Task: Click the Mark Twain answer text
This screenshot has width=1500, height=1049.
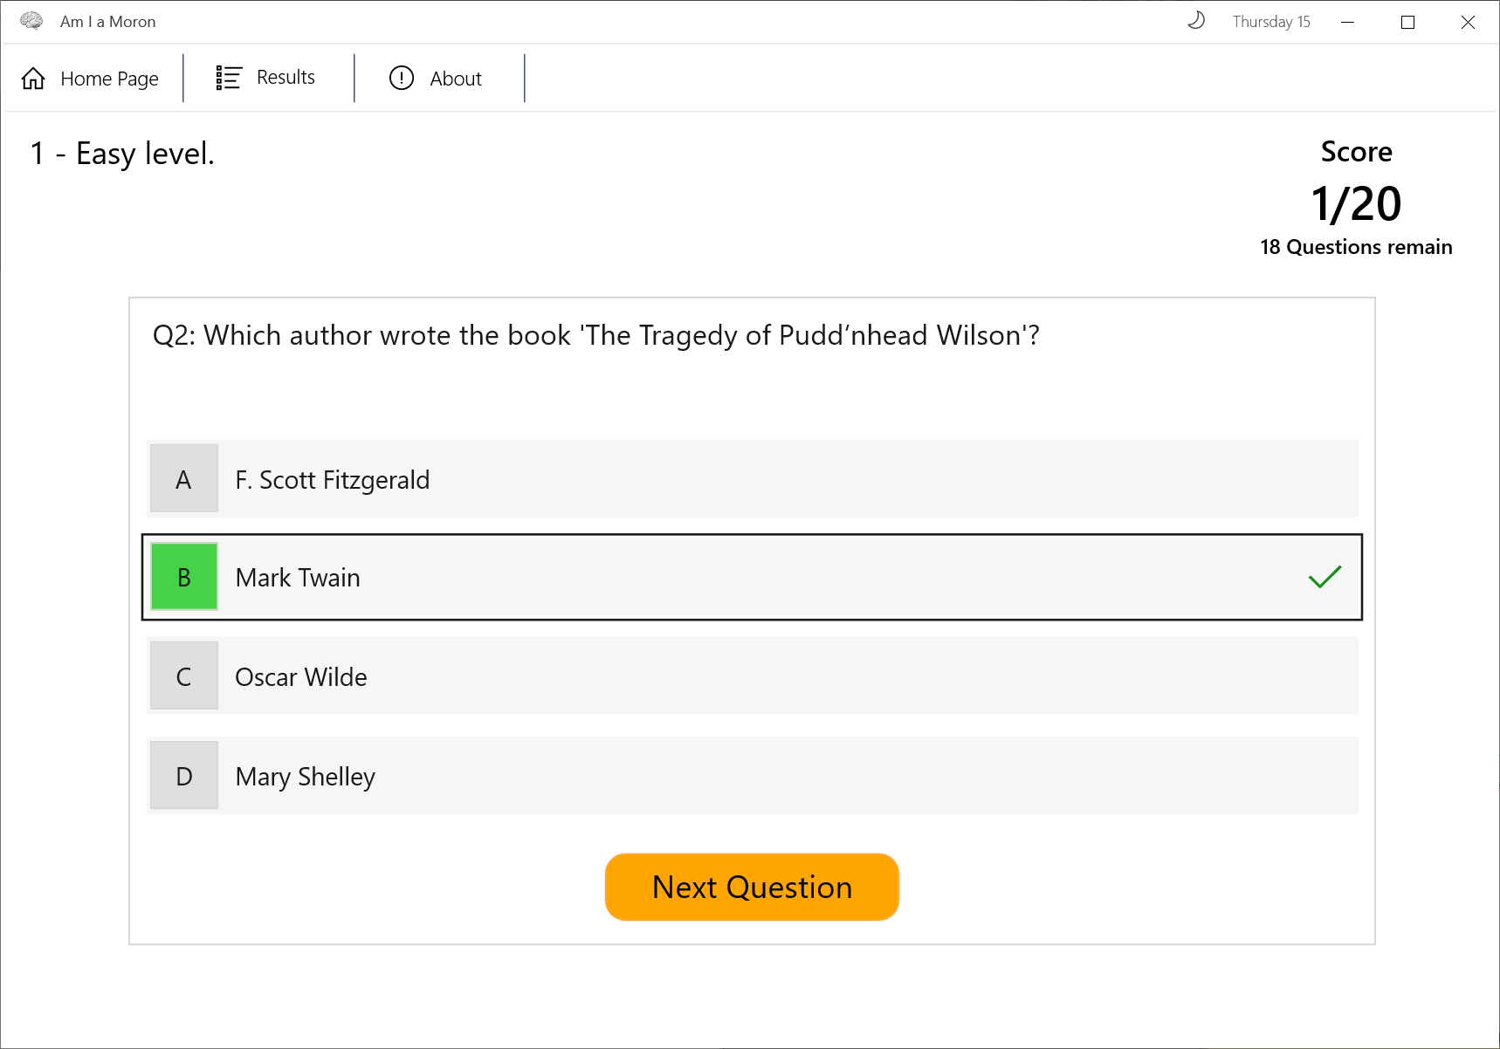Action: (x=298, y=578)
